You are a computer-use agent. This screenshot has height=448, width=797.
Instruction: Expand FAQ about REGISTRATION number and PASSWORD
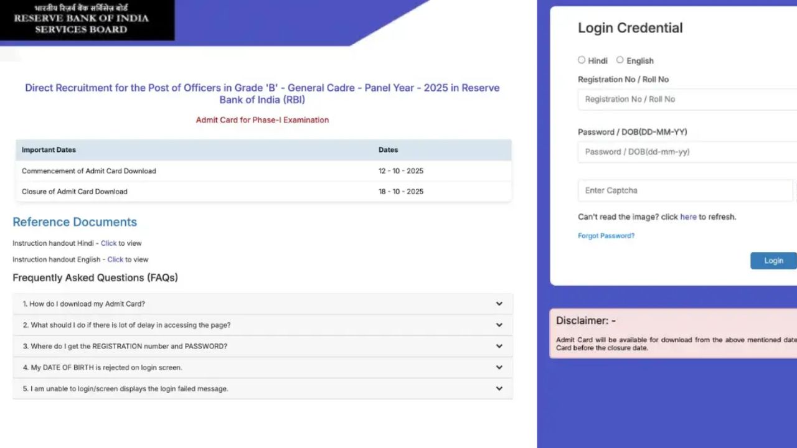[263, 346]
